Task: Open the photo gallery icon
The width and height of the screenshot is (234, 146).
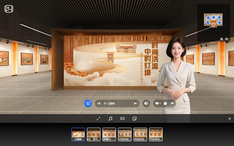Action: [9, 9]
